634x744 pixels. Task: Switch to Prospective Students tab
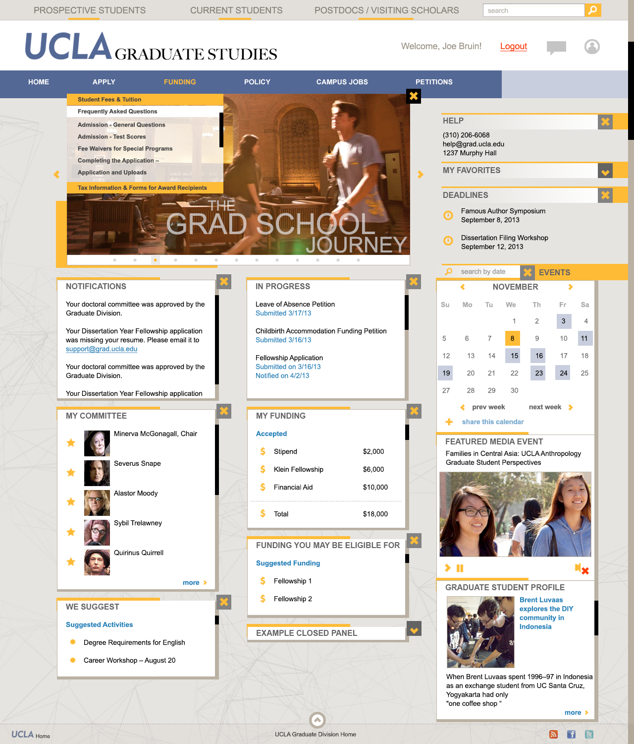coord(90,10)
